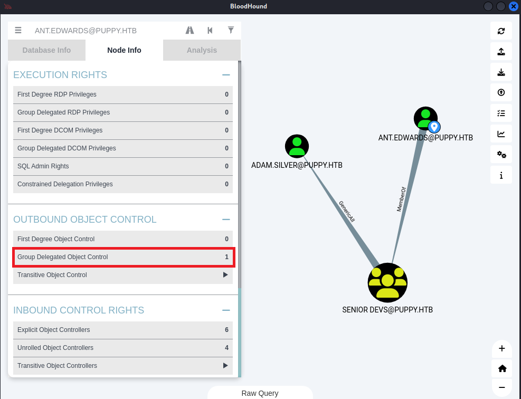Select the SENIOR DEVS group node

click(387, 283)
